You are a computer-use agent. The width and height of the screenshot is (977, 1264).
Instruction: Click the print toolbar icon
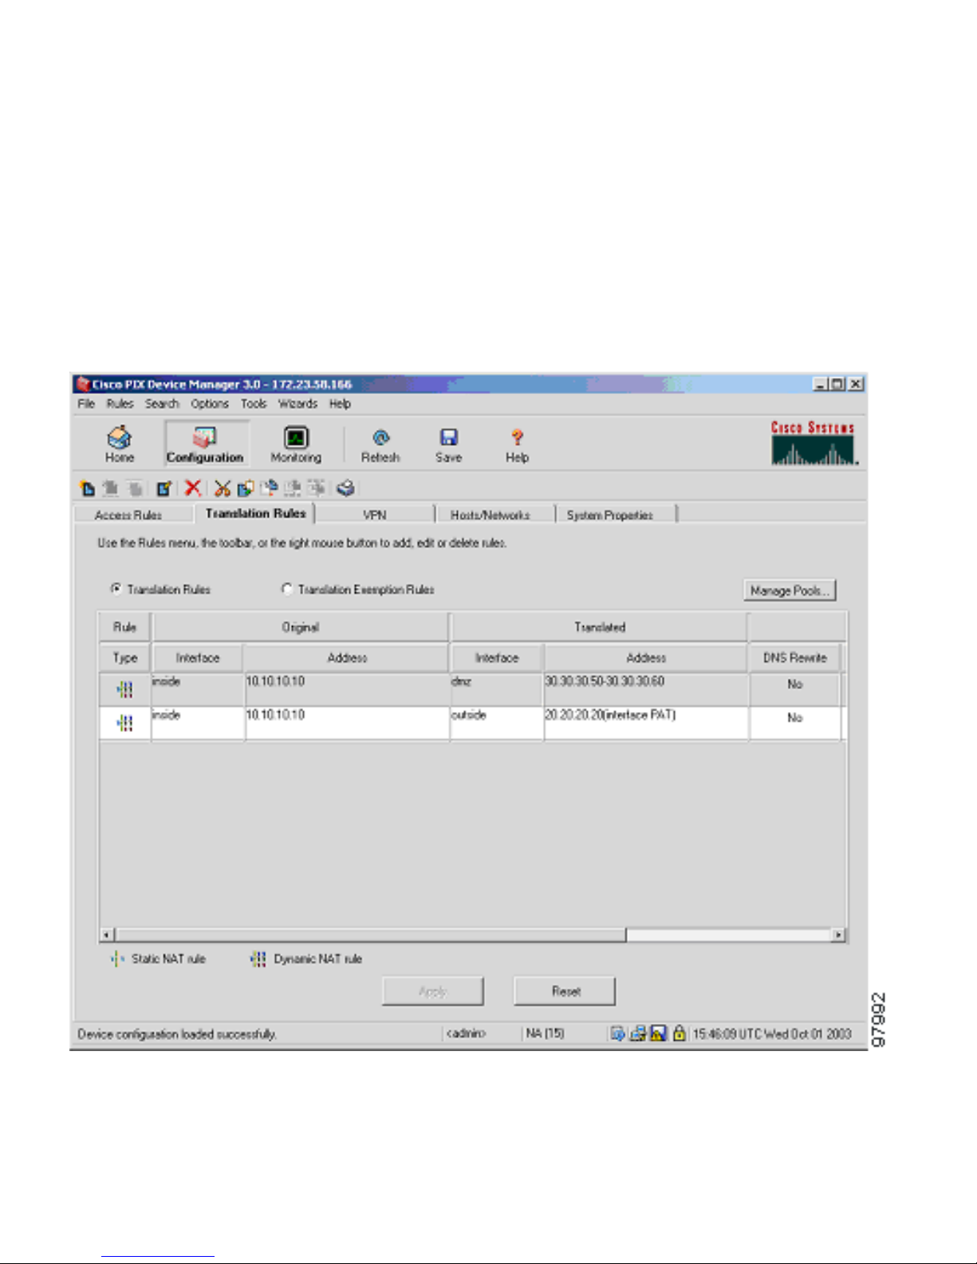345,488
